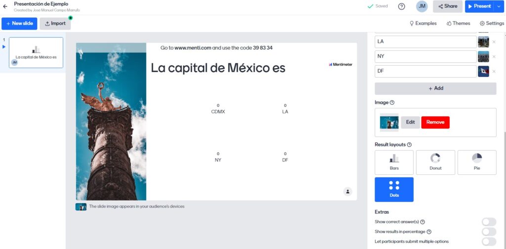This screenshot has width=506, height=249.
Task: Open the Themes panel
Action: tap(458, 23)
